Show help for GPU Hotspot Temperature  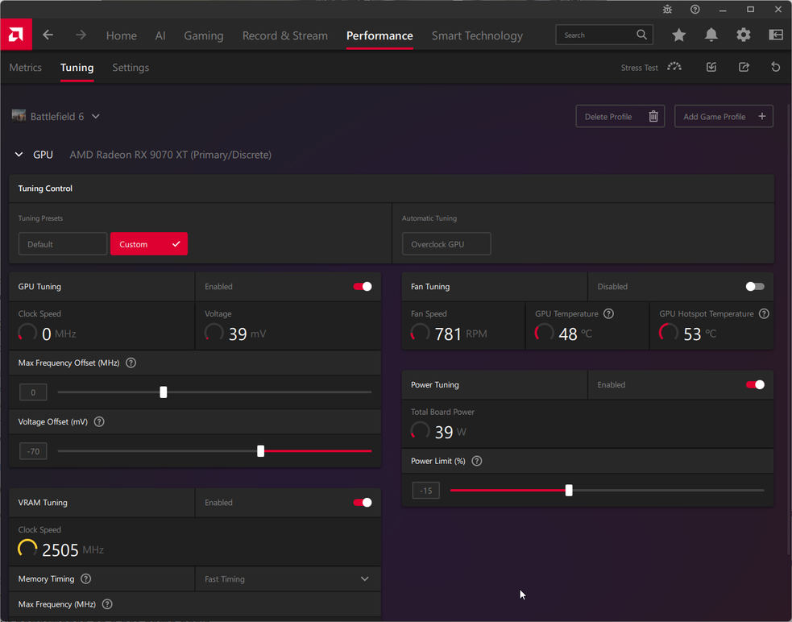coord(765,313)
